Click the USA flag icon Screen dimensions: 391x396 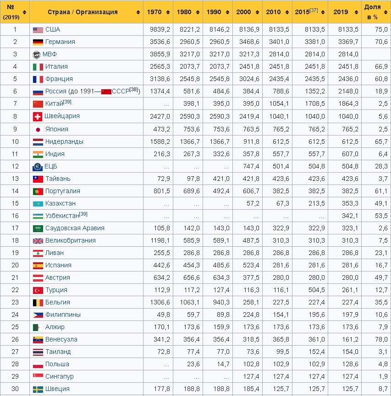click(38, 30)
